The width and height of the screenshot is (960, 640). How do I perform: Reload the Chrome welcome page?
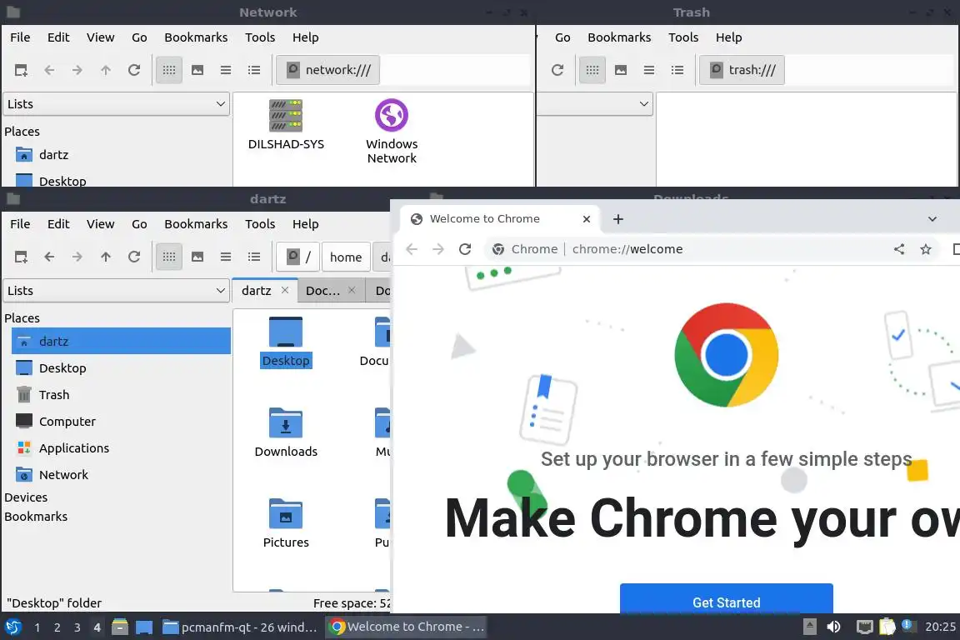465,249
